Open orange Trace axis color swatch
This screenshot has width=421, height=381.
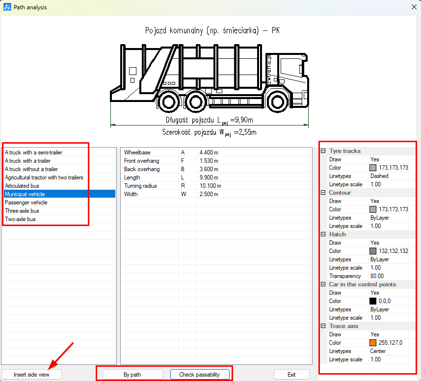pyautogui.click(x=373, y=343)
